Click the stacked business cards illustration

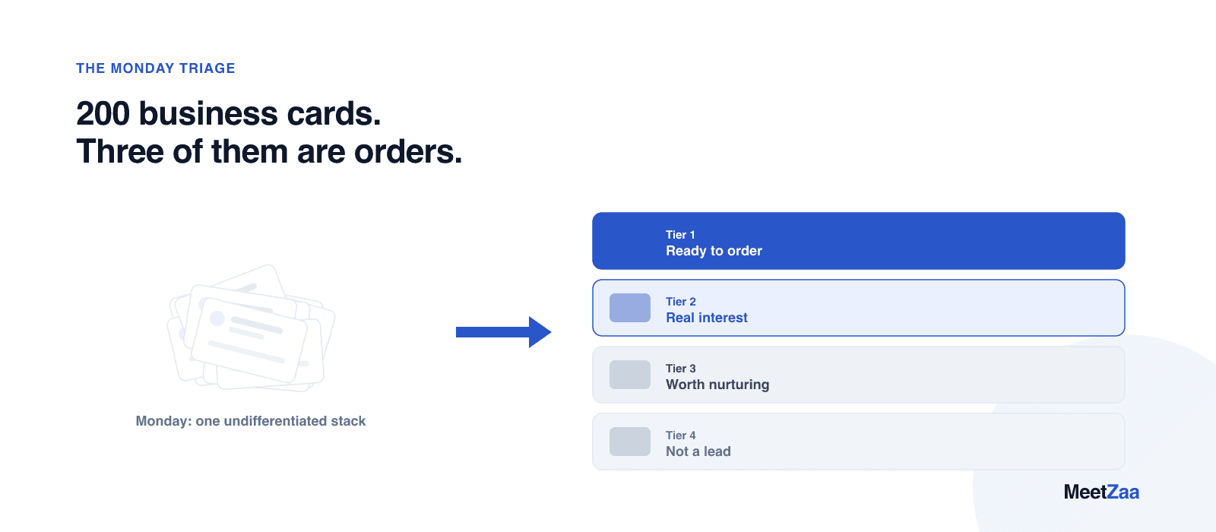tap(251, 328)
